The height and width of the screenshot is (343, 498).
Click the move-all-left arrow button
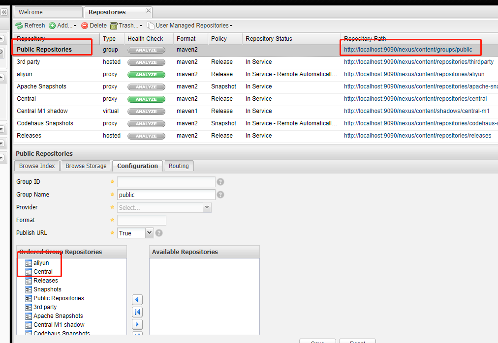click(x=137, y=312)
